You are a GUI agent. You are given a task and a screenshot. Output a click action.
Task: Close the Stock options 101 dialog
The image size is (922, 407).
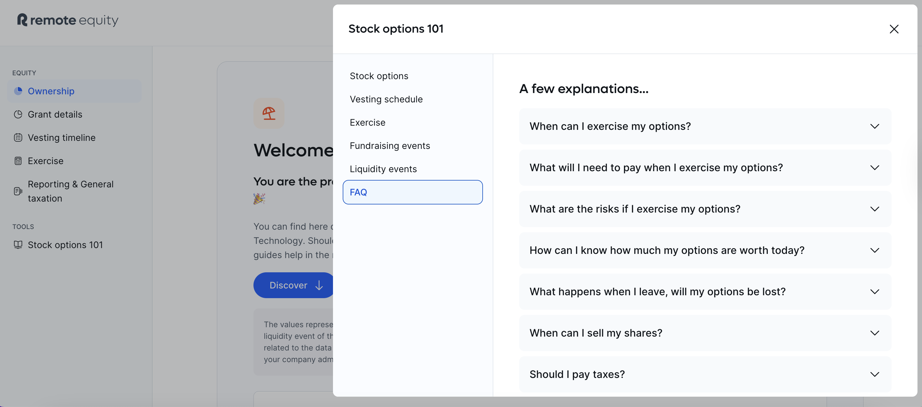[894, 29]
